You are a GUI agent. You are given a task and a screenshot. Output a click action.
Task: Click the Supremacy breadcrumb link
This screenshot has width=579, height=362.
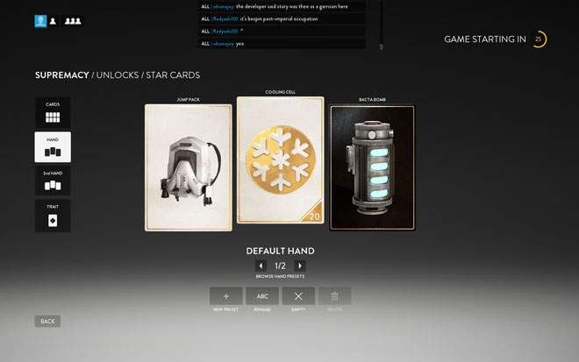[62, 75]
